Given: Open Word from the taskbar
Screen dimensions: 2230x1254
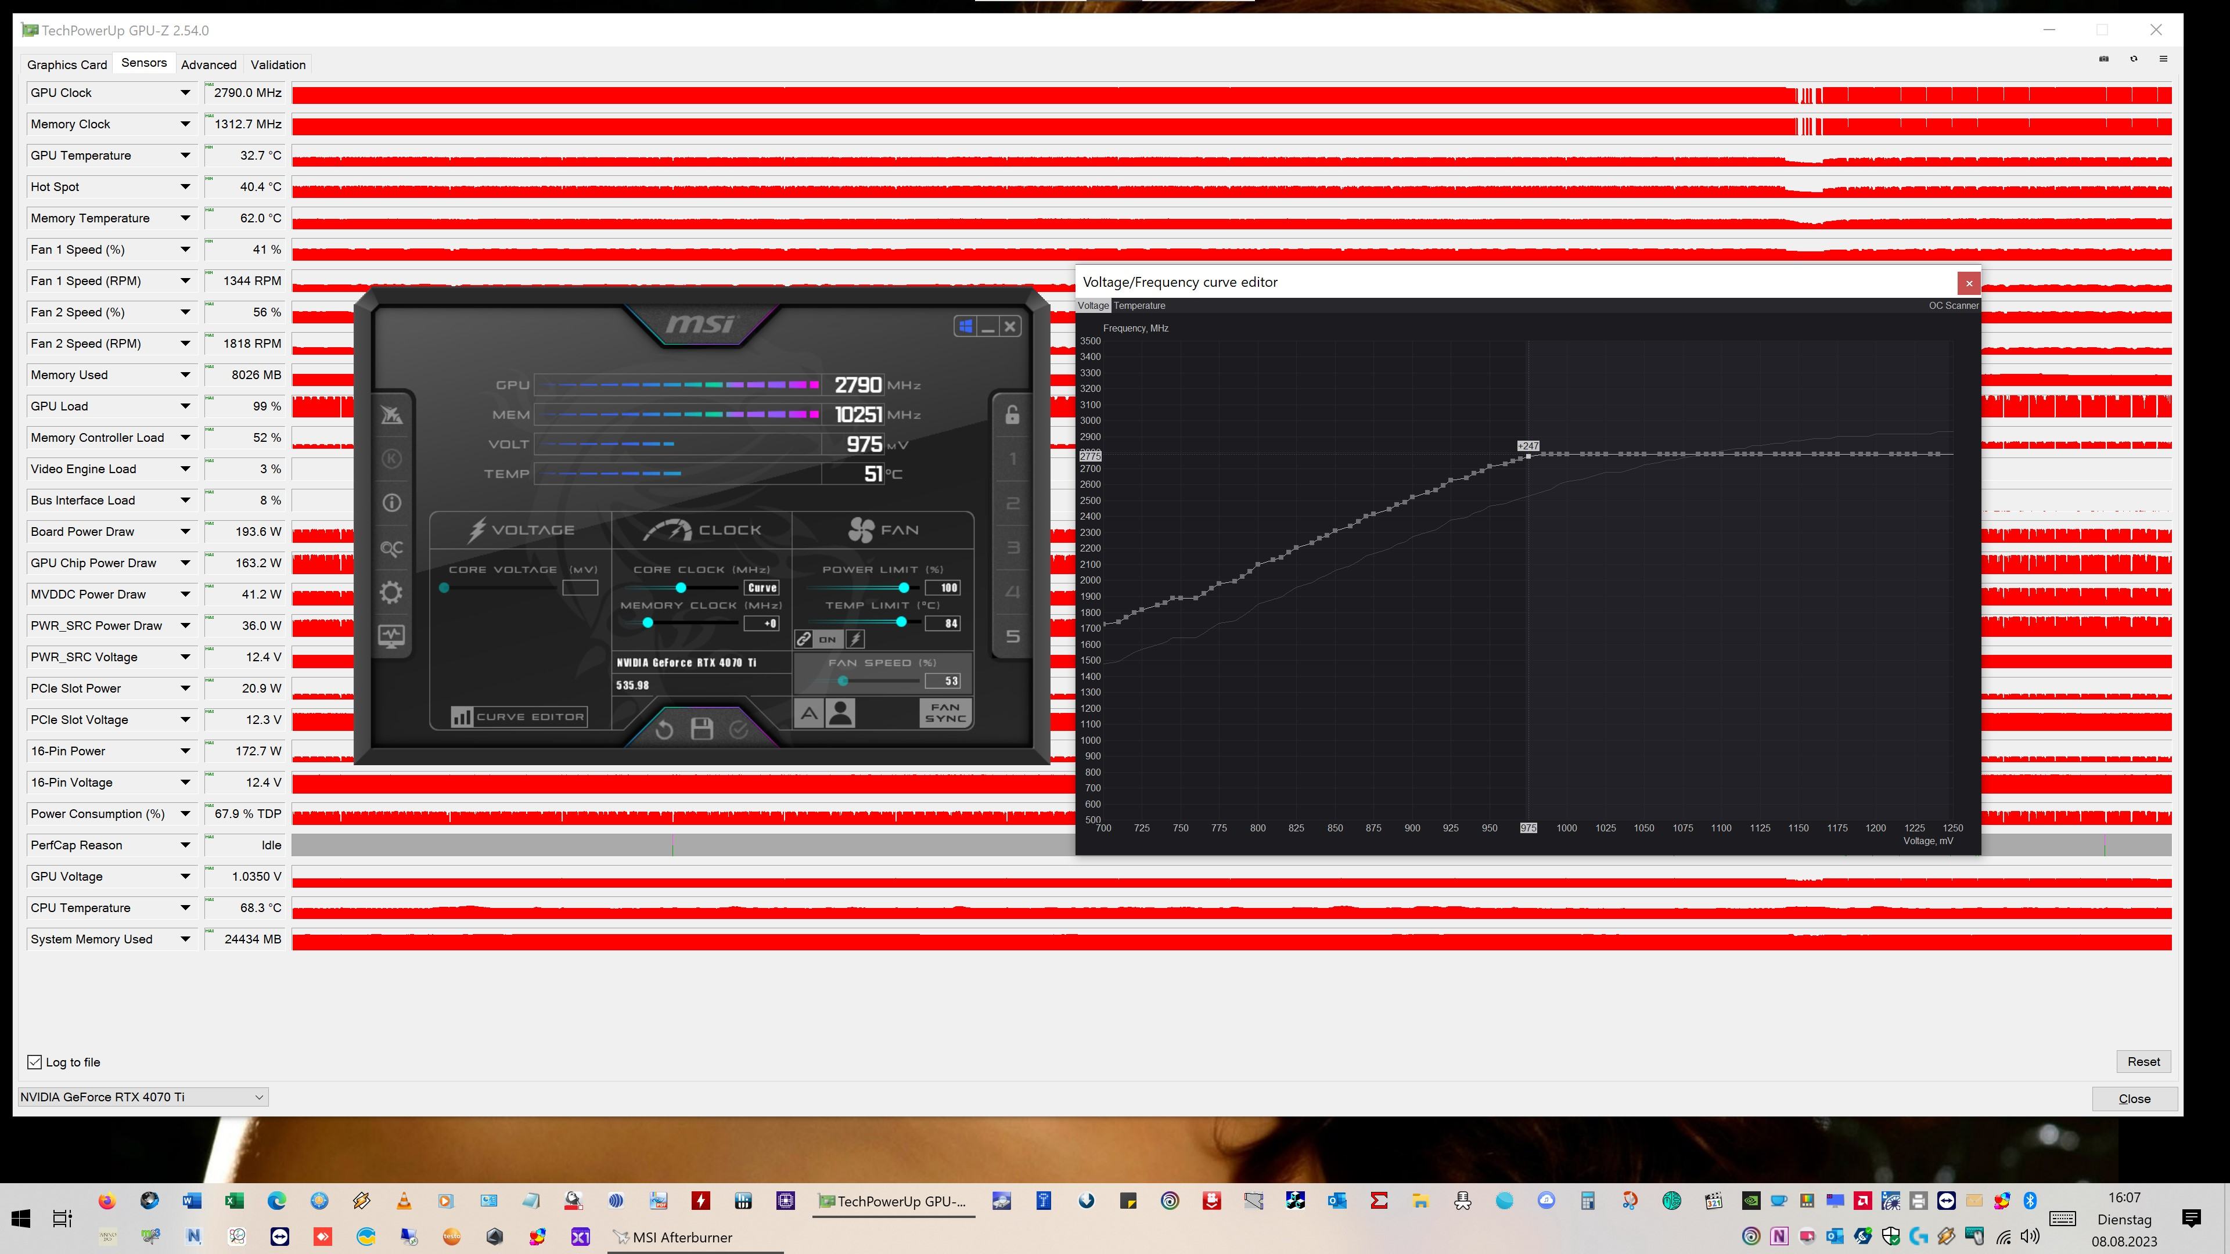Looking at the screenshot, I should (191, 1201).
